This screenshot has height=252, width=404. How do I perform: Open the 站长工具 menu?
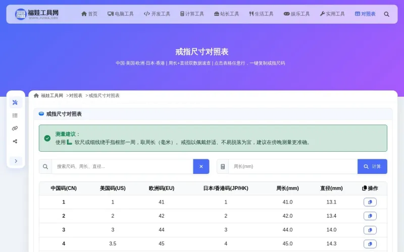[226, 14]
